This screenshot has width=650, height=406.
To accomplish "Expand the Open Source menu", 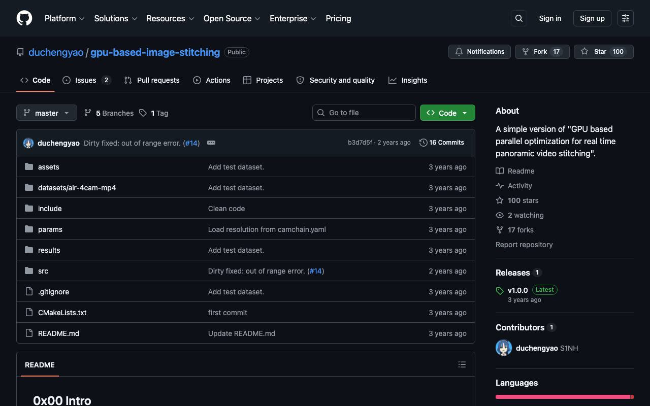I will (232, 18).
